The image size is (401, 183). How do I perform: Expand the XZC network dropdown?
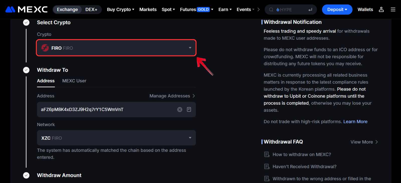coord(116,138)
